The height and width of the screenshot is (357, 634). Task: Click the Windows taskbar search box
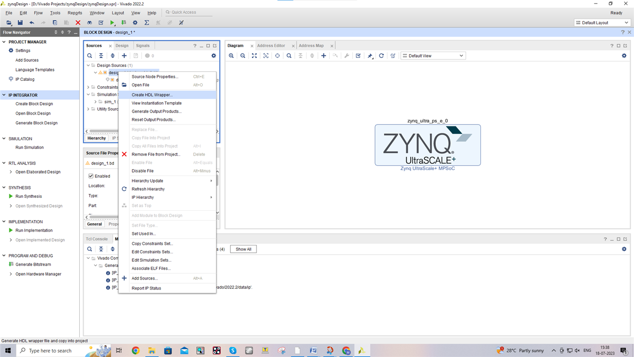pos(64,351)
